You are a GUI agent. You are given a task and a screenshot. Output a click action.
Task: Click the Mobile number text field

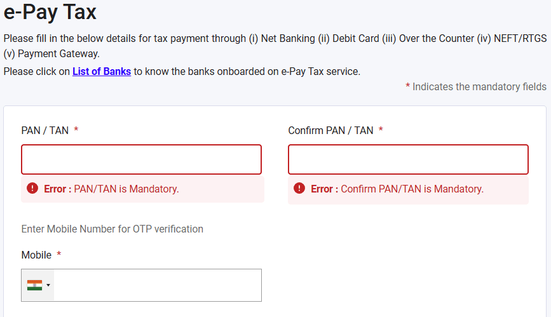point(158,285)
